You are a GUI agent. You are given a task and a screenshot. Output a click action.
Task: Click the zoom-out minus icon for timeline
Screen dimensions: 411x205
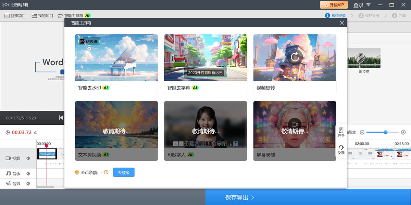coord(362,132)
